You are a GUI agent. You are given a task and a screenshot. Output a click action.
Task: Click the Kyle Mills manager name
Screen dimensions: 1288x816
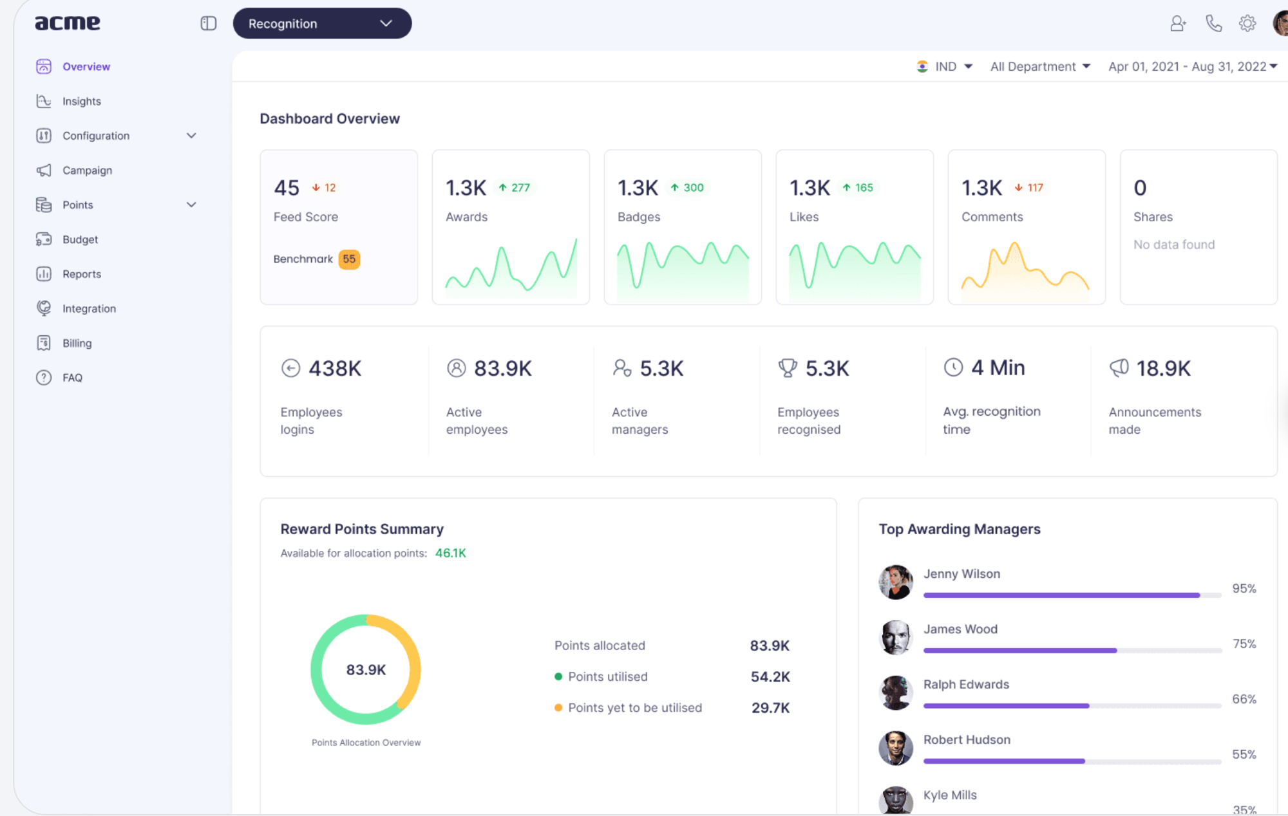pos(950,795)
